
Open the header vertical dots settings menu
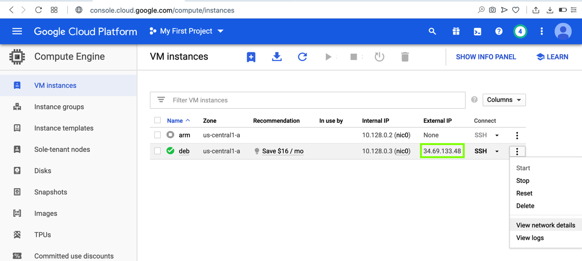[x=542, y=32]
